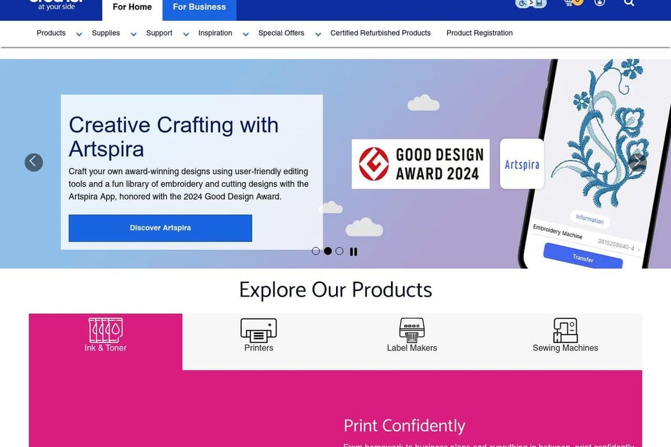
Task: Expand the Support menu chevron
Action: click(186, 35)
